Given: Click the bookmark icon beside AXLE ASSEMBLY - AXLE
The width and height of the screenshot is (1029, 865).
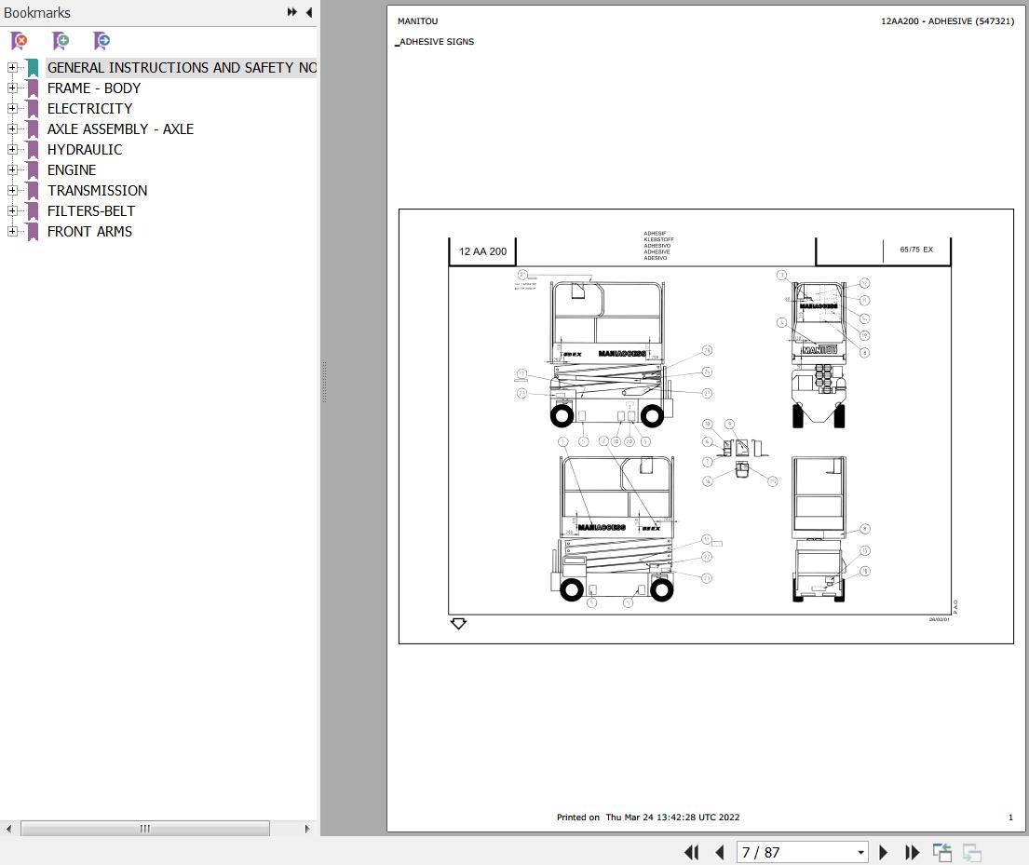Looking at the screenshot, I should point(33,128).
